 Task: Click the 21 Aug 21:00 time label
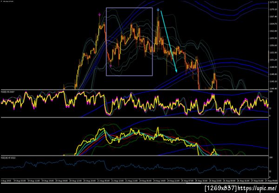(131, 181)
